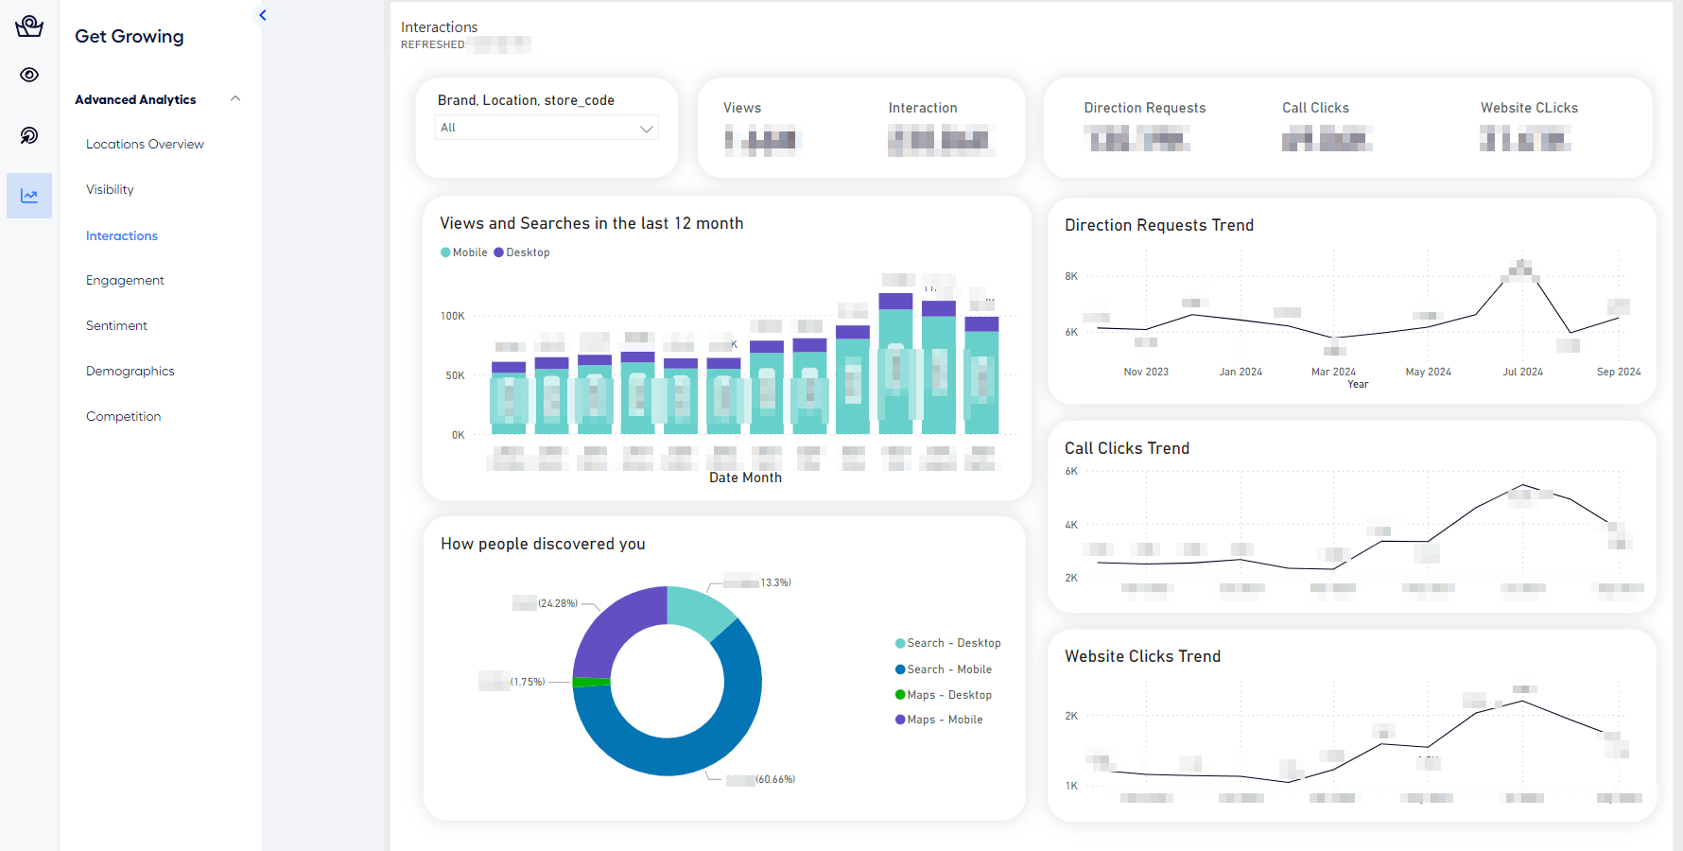Select the analytics chart icon in left rail
The height and width of the screenshot is (851, 1683).
point(29,196)
